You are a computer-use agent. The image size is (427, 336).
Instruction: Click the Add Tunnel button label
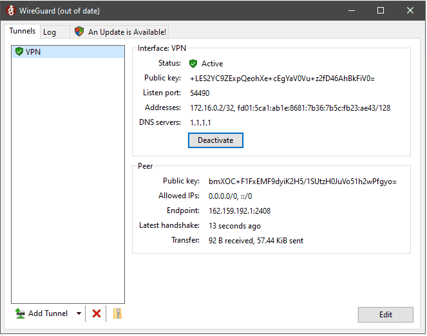48,313
